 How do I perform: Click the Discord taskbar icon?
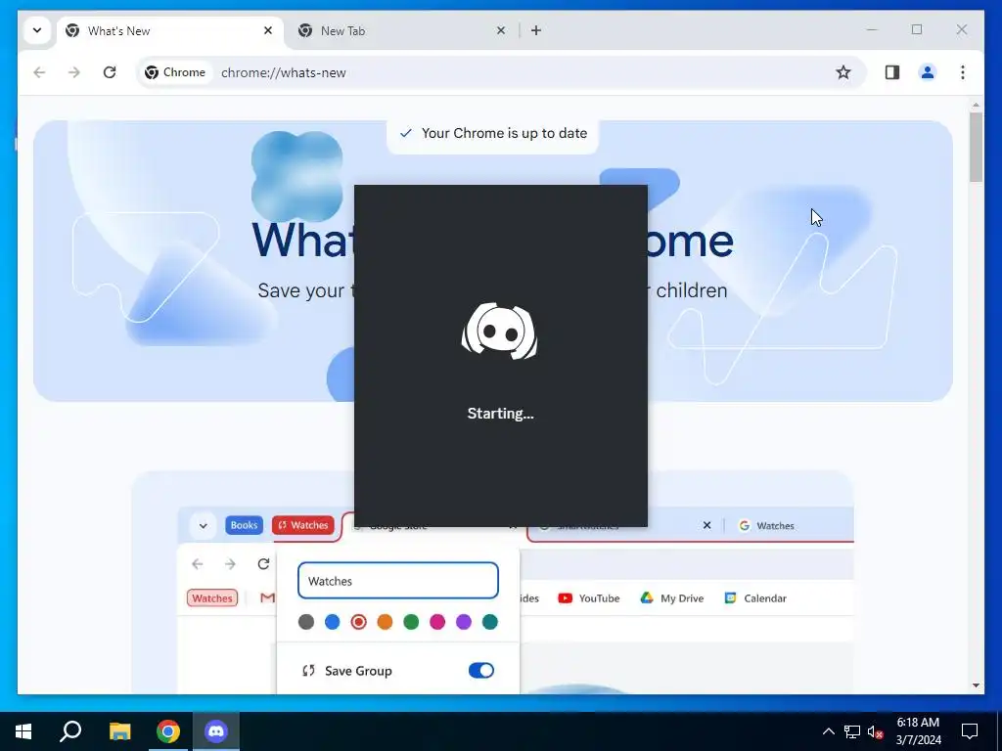click(x=216, y=731)
